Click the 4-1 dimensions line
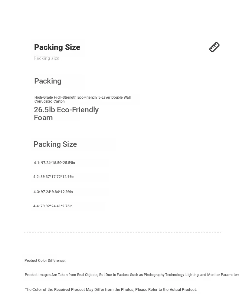Screen dimensions: 239x306 tap(54, 163)
